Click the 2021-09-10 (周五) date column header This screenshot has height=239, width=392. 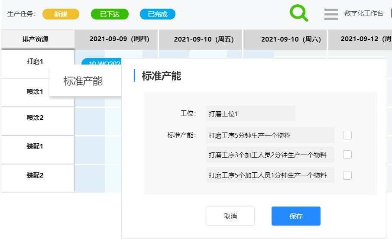[204, 39]
